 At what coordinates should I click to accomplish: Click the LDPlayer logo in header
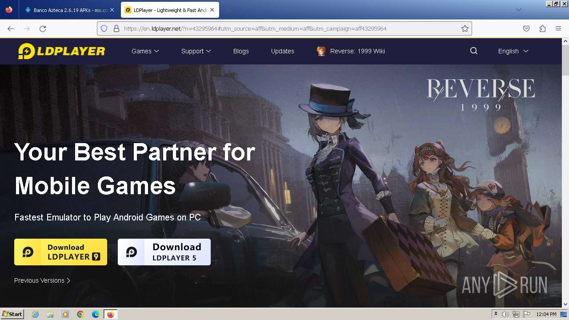pos(61,51)
